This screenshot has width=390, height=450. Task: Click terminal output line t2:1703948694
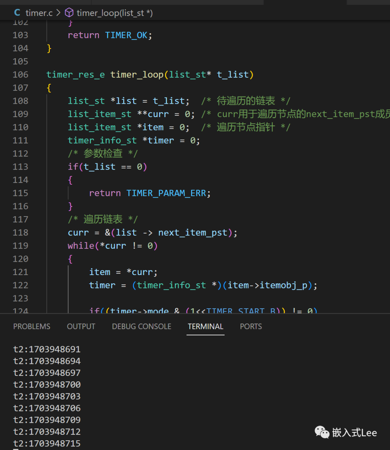coord(47,361)
